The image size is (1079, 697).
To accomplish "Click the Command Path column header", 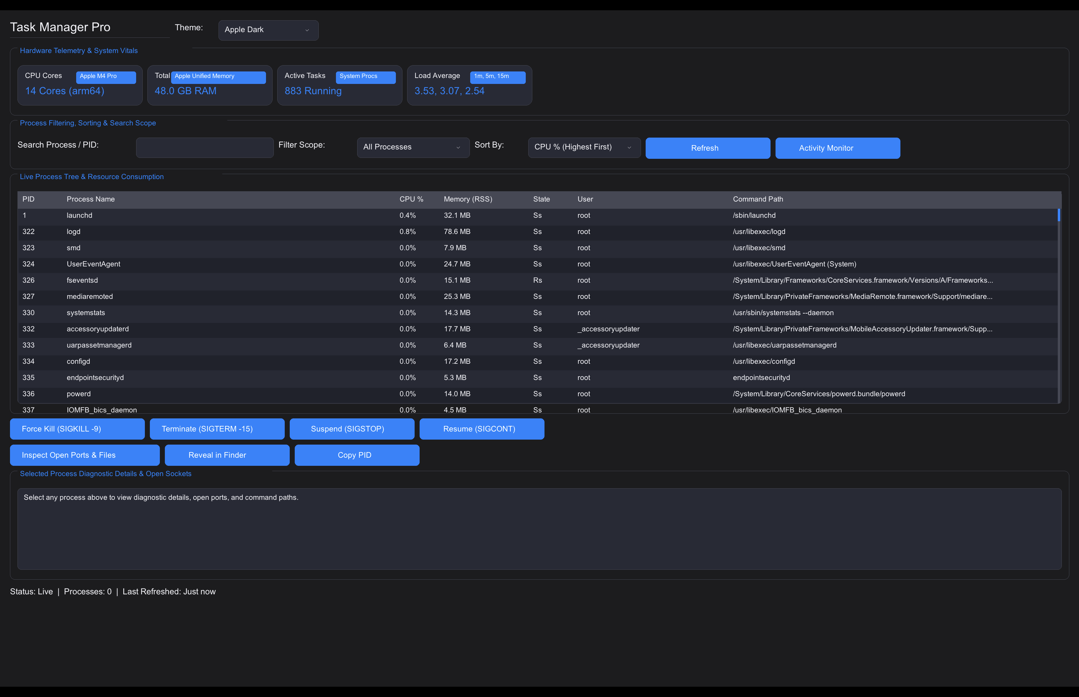I will pyautogui.click(x=758, y=199).
